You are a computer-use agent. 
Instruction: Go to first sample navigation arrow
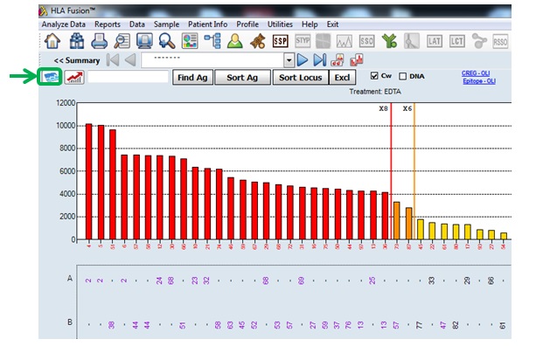point(113,60)
